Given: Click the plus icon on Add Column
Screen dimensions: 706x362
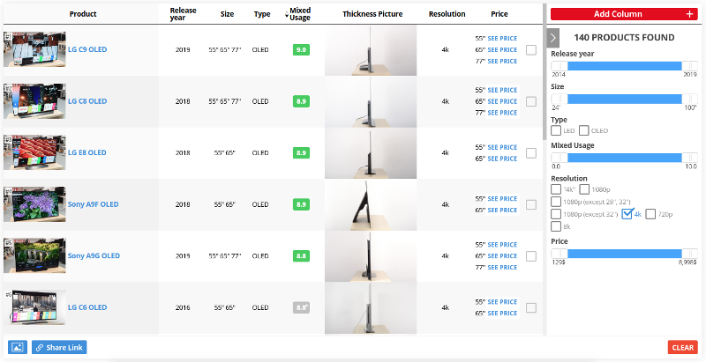Looking at the screenshot, I should pyautogui.click(x=689, y=14).
